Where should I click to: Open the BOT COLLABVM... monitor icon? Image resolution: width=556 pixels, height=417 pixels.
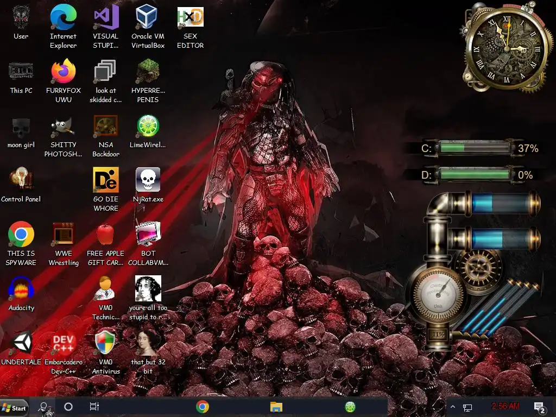[x=148, y=235]
